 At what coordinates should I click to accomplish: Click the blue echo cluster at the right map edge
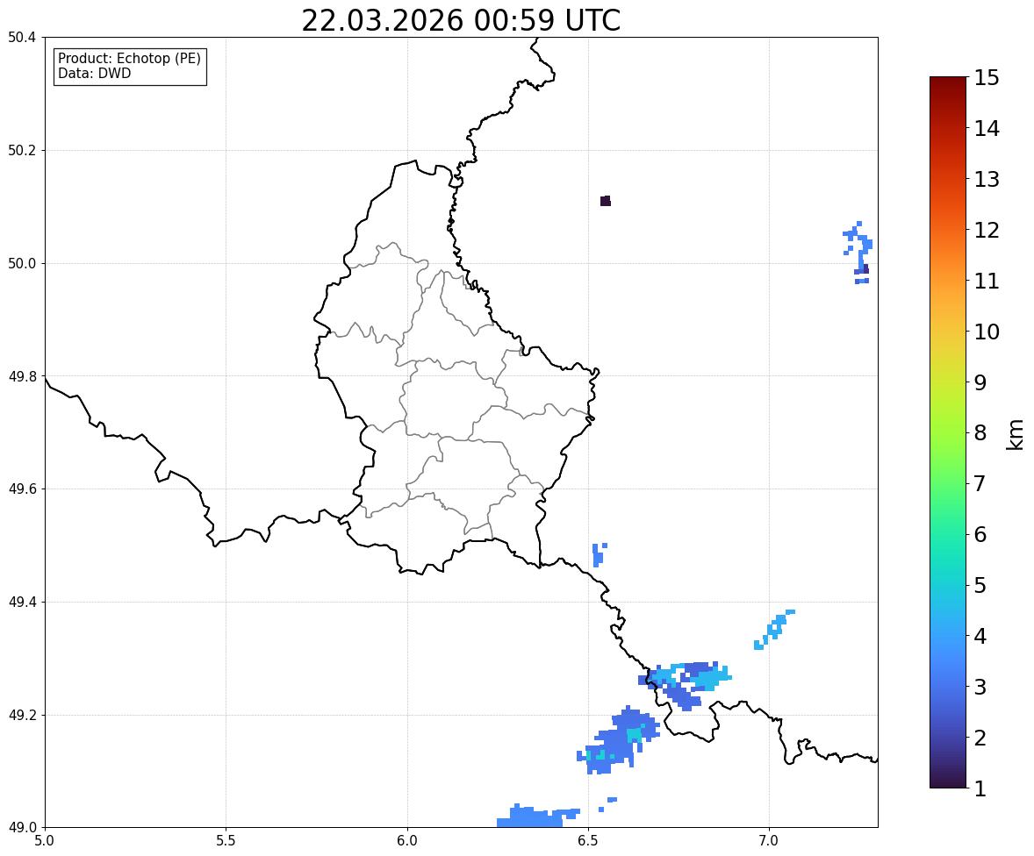tap(858, 253)
